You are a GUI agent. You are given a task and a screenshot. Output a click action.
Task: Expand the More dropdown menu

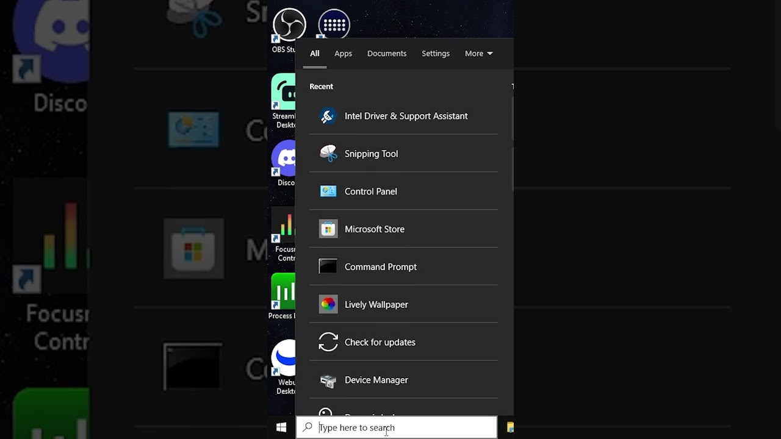[478, 54]
